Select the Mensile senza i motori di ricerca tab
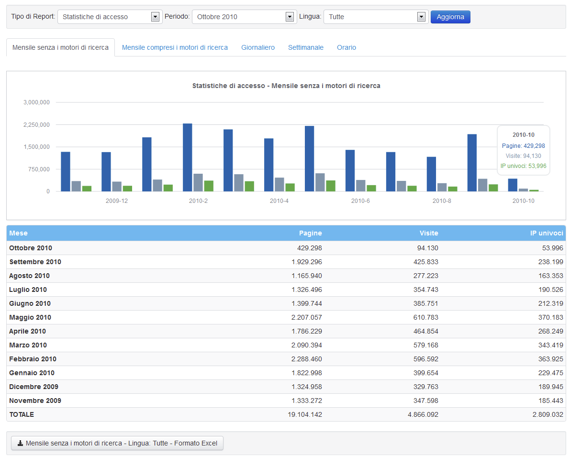Screen dimensions: 570x457 pyautogui.click(x=60, y=47)
